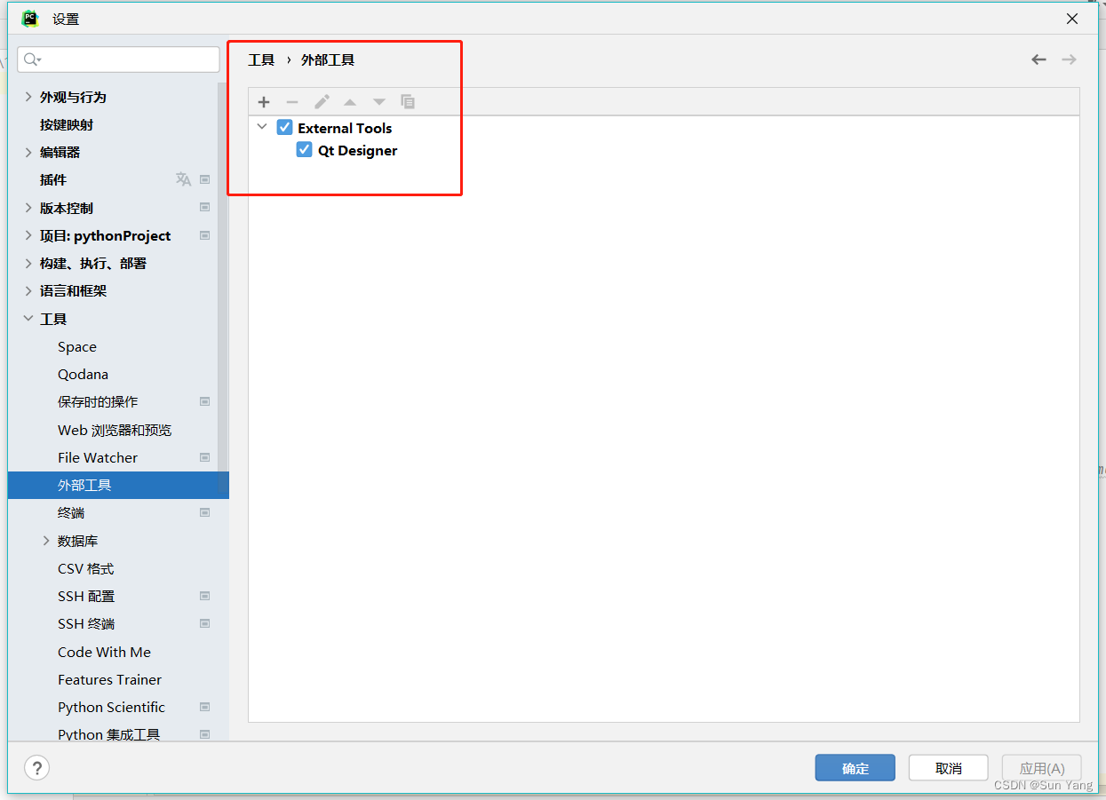Click the project-level icon beside 版本控制
Image resolution: width=1106 pixels, height=800 pixels.
point(205,208)
